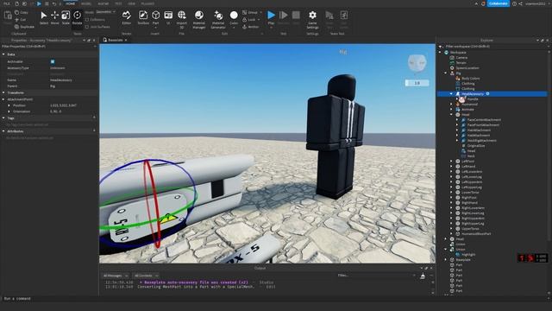Click the Import 3D icon
The image size is (552, 311).
point(182,16)
